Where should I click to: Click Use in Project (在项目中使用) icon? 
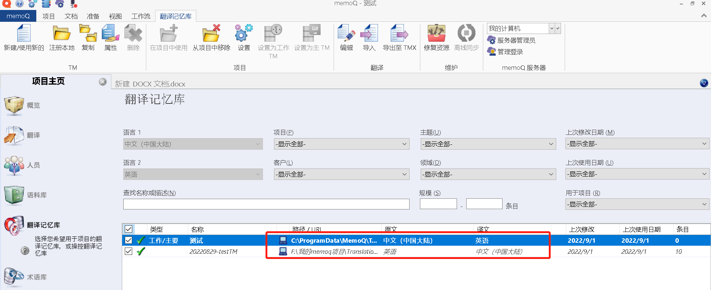click(168, 33)
